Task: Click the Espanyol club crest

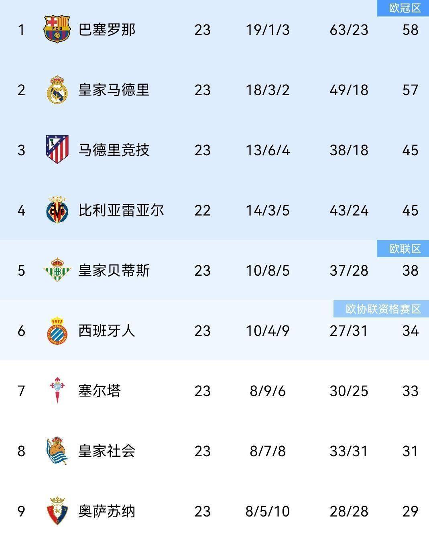Action: [57, 330]
